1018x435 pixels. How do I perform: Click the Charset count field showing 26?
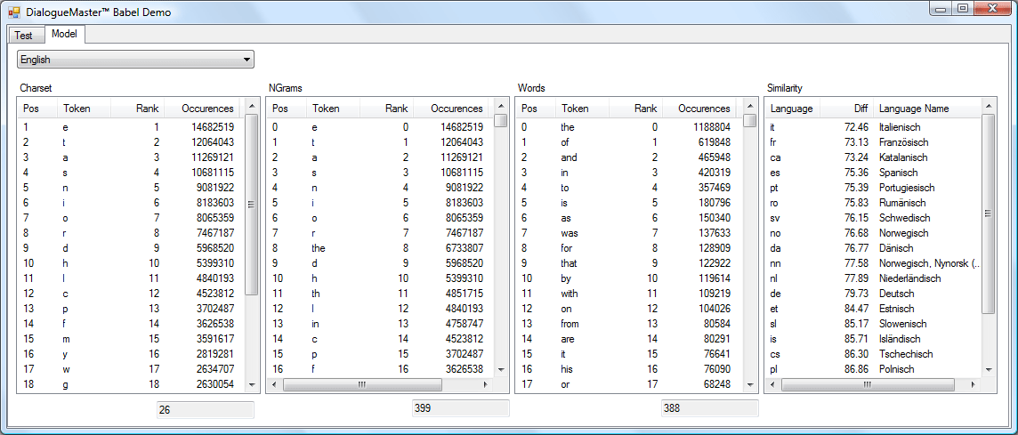pyautogui.click(x=206, y=410)
